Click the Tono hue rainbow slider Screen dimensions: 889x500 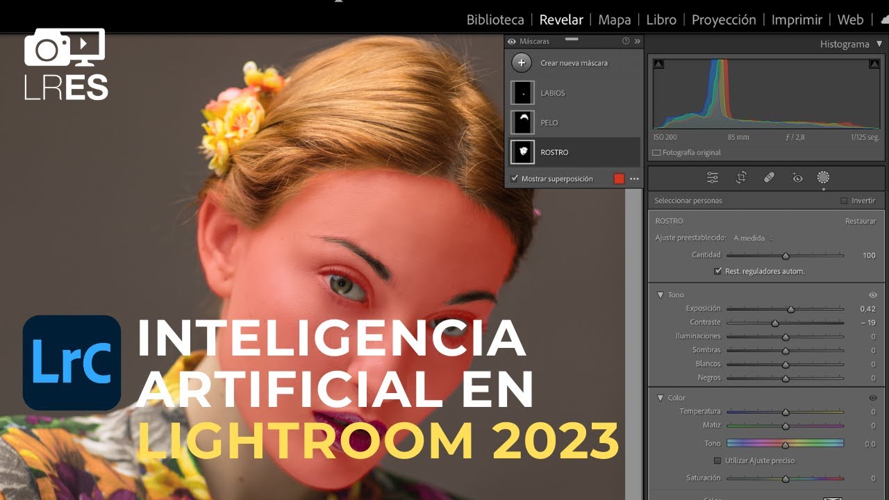click(786, 444)
